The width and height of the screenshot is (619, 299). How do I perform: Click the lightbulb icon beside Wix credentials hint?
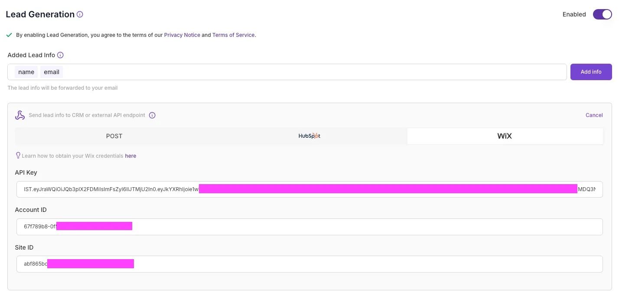[18, 155]
